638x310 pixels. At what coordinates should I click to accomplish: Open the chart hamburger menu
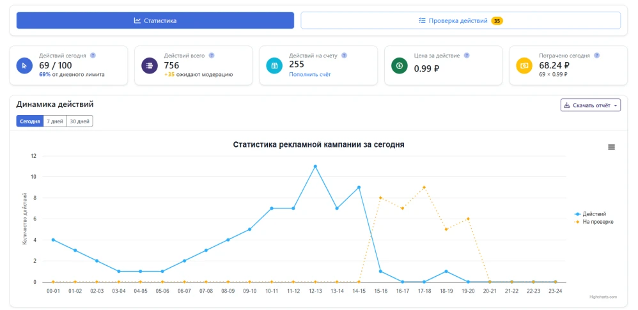coord(611,147)
